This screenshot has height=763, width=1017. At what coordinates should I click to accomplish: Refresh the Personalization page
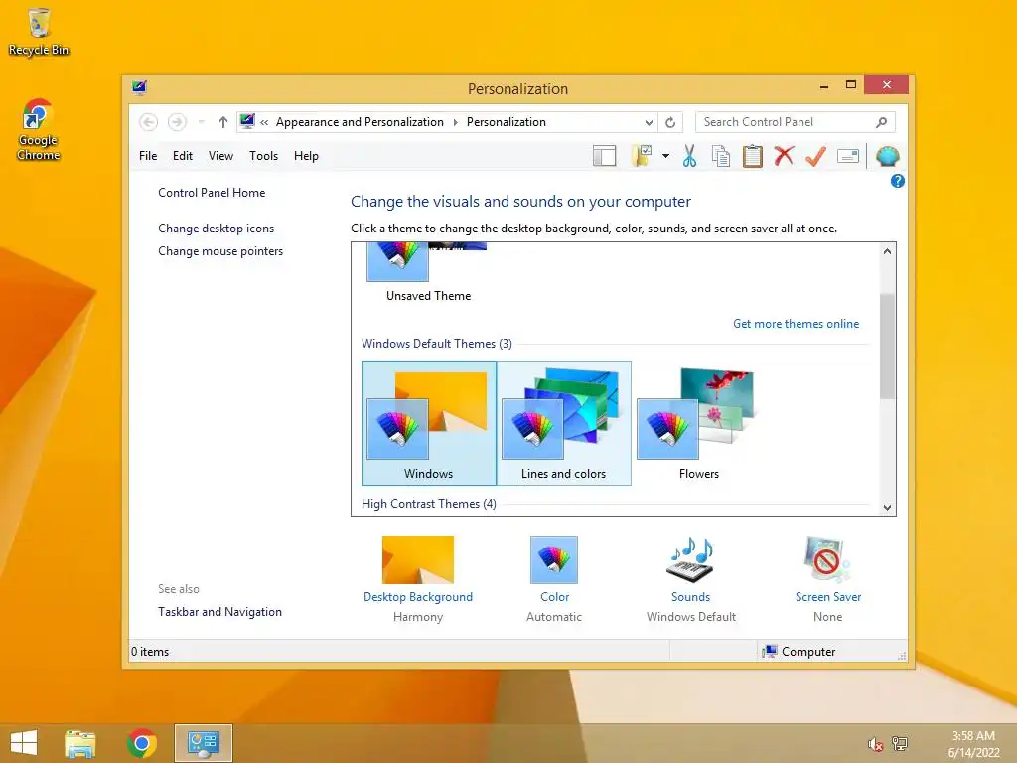tap(670, 122)
